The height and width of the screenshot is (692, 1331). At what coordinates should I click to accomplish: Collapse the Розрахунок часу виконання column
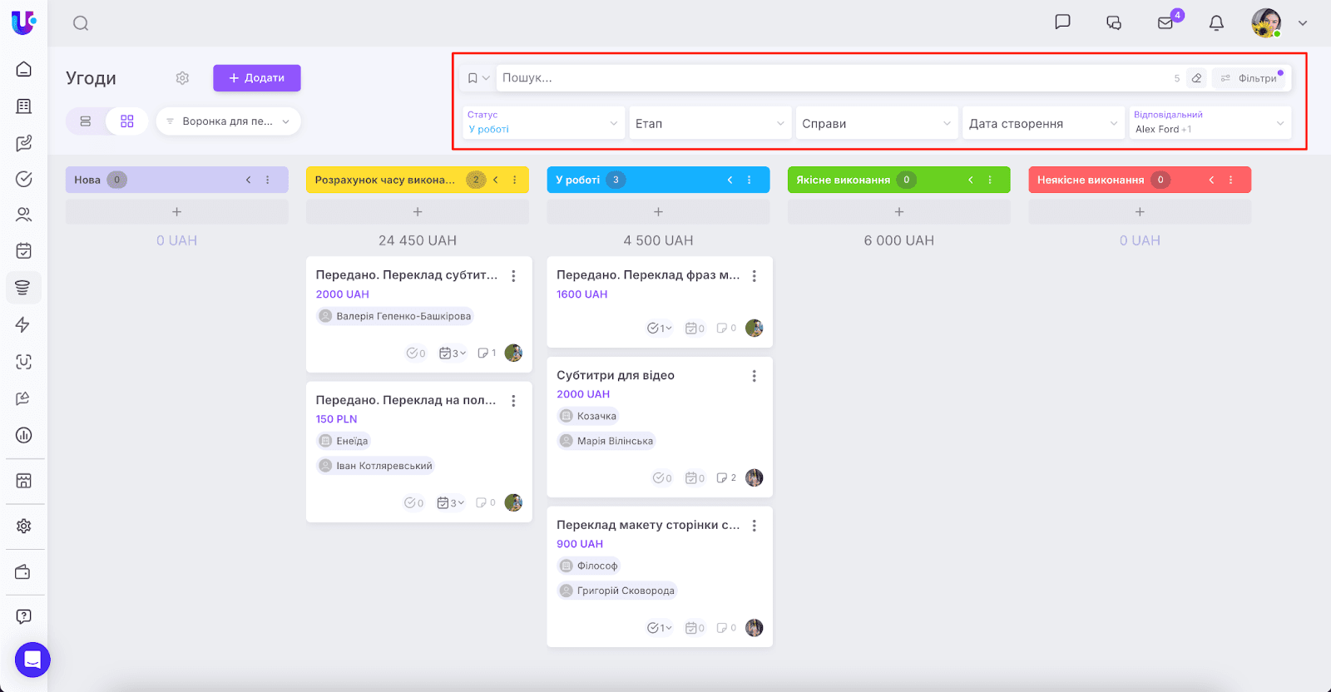(496, 180)
